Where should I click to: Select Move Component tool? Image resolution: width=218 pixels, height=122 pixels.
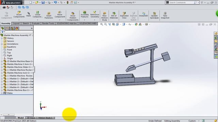tap(60, 14)
